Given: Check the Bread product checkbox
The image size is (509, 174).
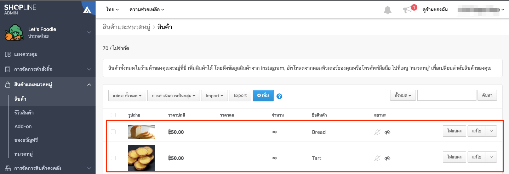Looking at the screenshot, I should 113,132.
